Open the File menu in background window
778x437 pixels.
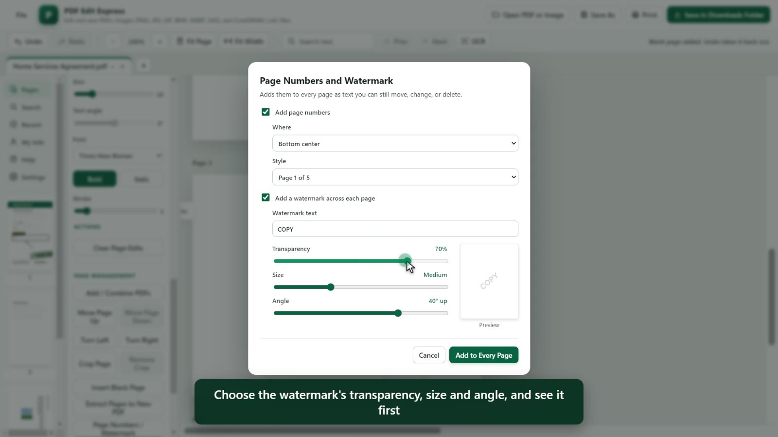point(21,15)
